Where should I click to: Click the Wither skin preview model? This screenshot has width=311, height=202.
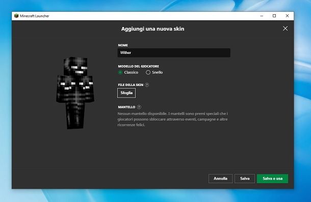point(75,93)
